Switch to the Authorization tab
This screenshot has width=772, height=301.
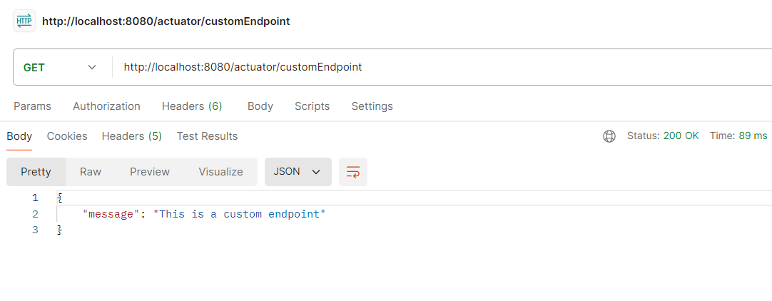(106, 106)
